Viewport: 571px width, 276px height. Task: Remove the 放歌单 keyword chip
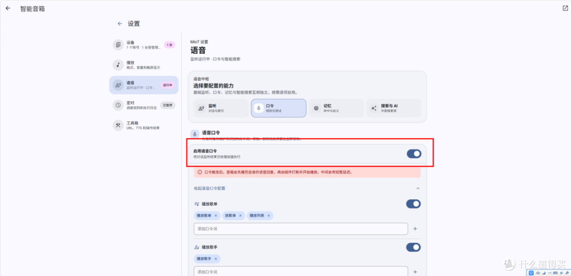pos(241,216)
